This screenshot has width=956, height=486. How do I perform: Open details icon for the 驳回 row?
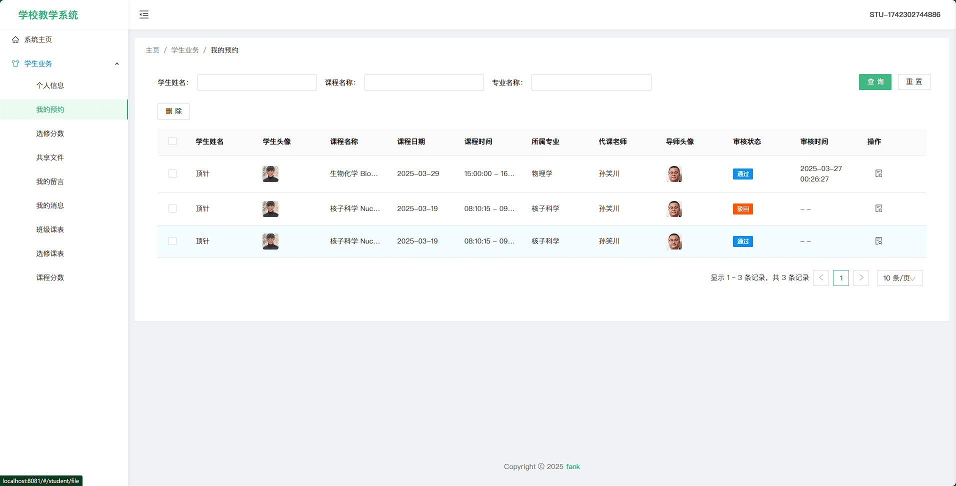coord(878,208)
